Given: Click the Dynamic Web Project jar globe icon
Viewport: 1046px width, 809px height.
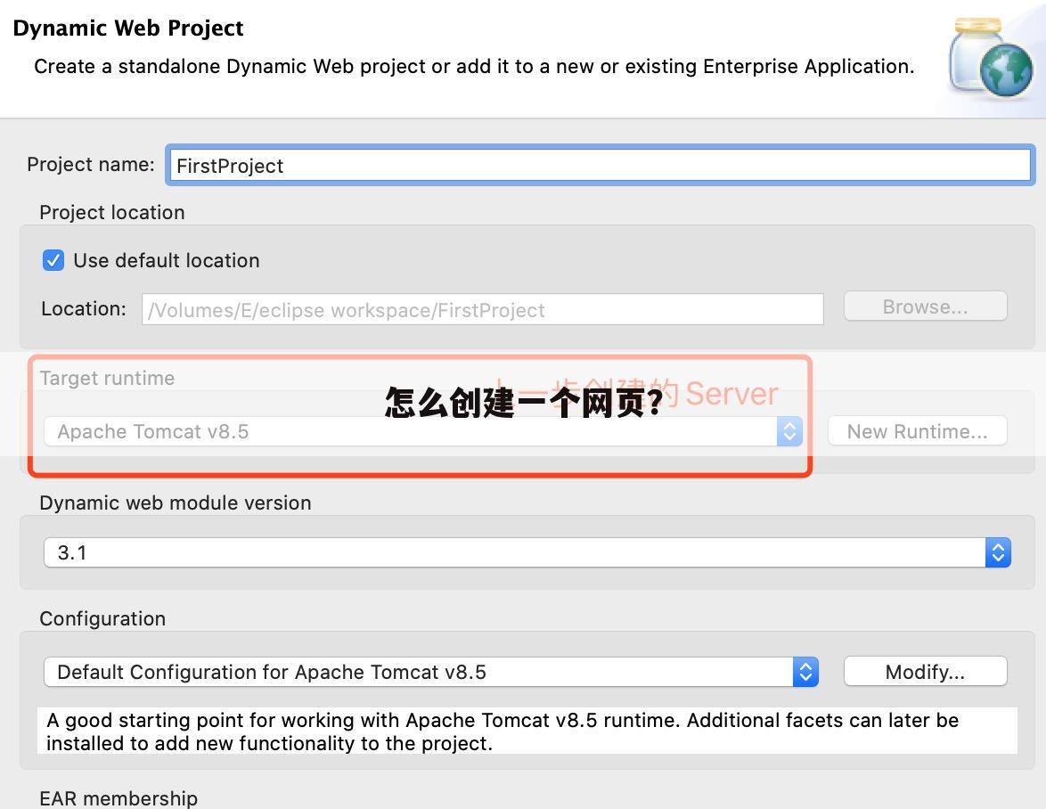Looking at the screenshot, I should pyautogui.click(x=992, y=58).
